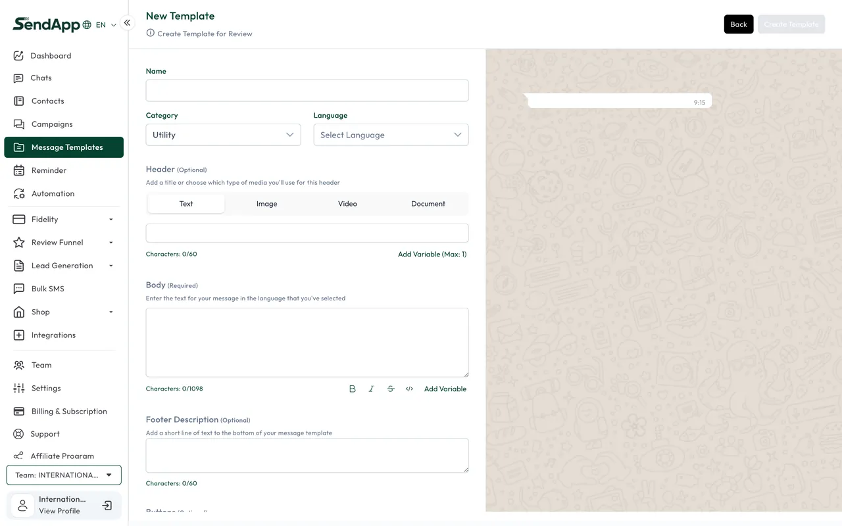
Task: Insert monospace code formatting in body
Action: point(409,389)
